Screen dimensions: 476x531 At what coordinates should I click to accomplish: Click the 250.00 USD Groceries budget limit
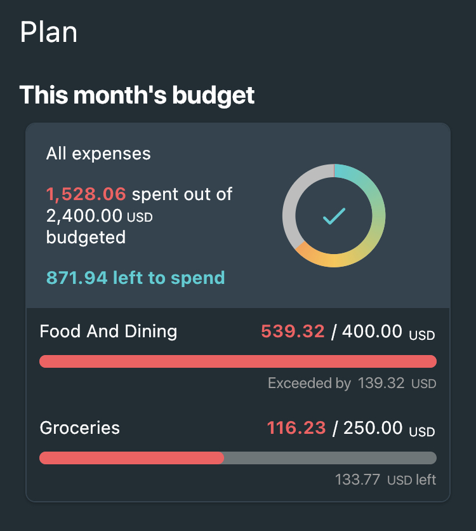click(x=389, y=427)
